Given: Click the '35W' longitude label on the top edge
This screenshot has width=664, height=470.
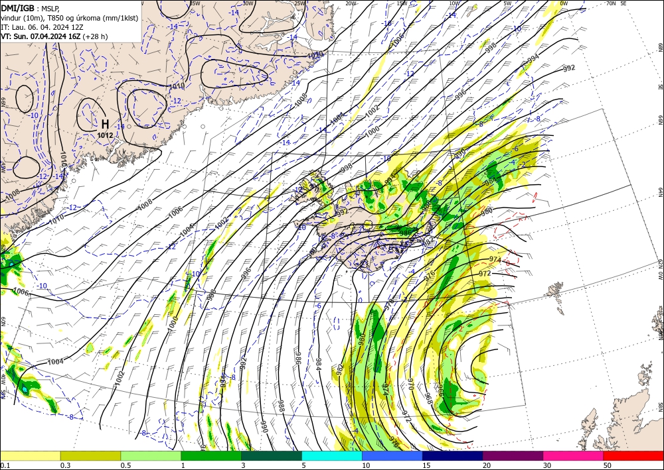Looking at the screenshot, I should pos(195,3).
